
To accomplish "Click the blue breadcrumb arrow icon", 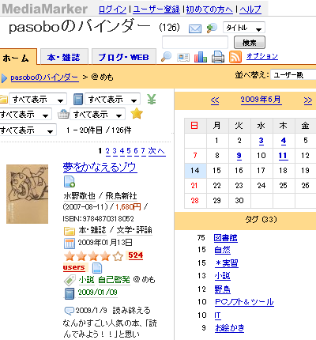I will click(x=4, y=78).
